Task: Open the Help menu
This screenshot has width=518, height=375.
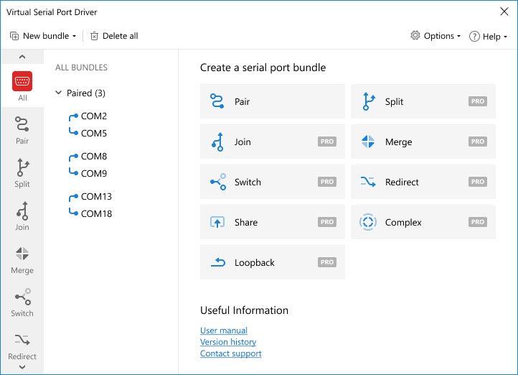Action: point(488,36)
